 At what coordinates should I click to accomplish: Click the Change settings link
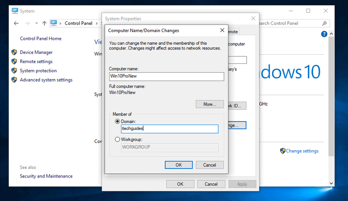[302, 151]
